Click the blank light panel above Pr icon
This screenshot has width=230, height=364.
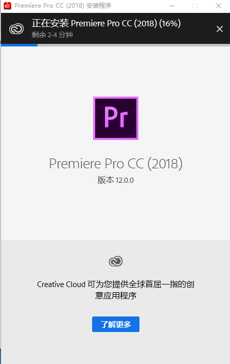tap(116, 71)
